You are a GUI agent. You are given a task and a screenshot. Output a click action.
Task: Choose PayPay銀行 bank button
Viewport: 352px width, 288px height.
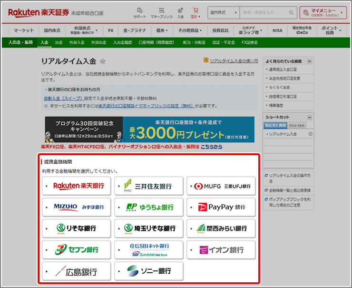221,207
